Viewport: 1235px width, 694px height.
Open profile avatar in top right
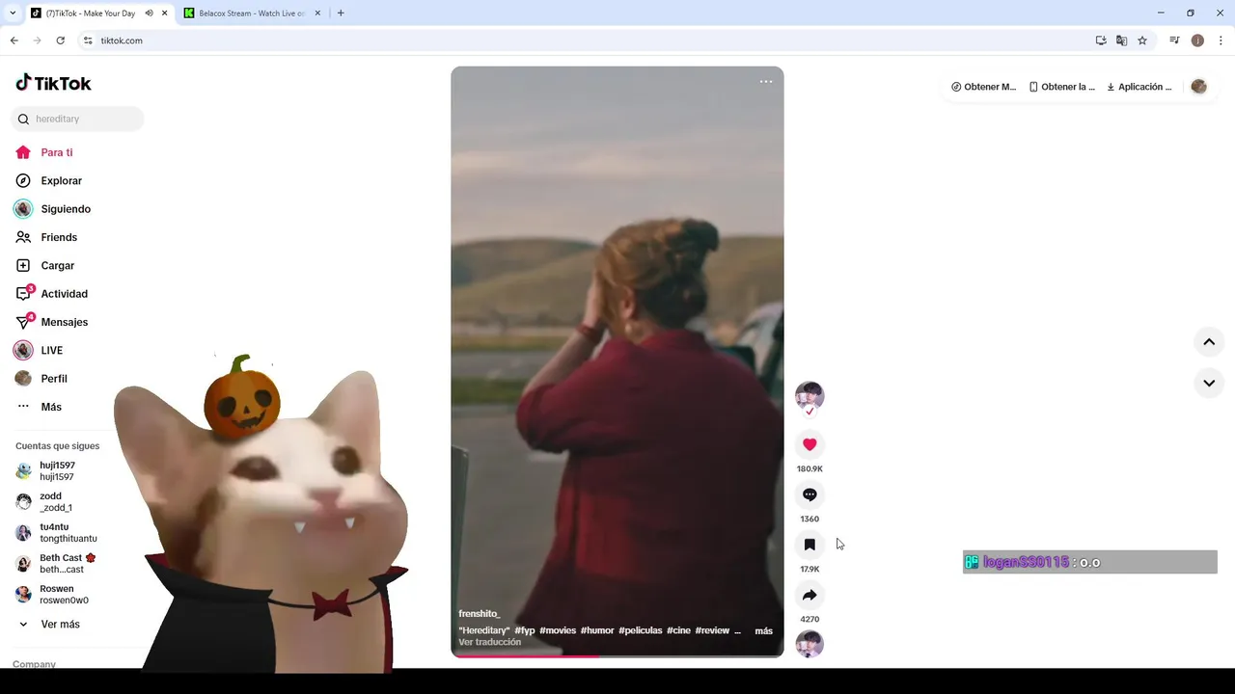[x=1198, y=87]
